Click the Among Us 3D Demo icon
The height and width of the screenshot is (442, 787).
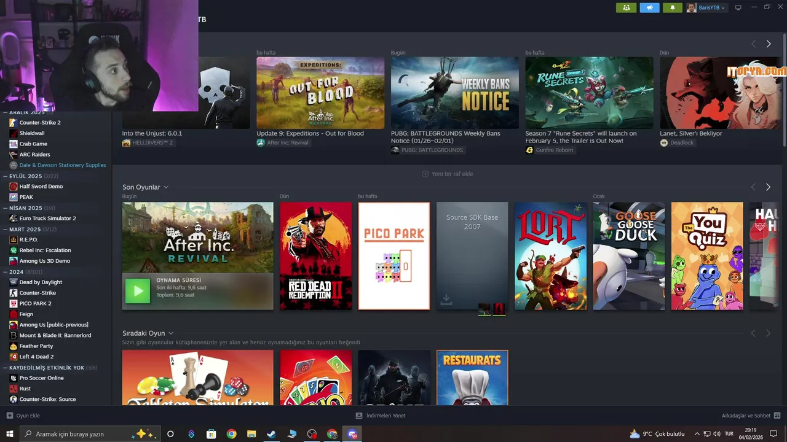pyautogui.click(x=14, y=261)
